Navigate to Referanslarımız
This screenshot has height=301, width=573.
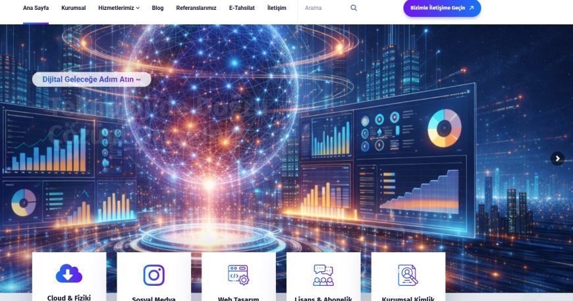point(196,8)
